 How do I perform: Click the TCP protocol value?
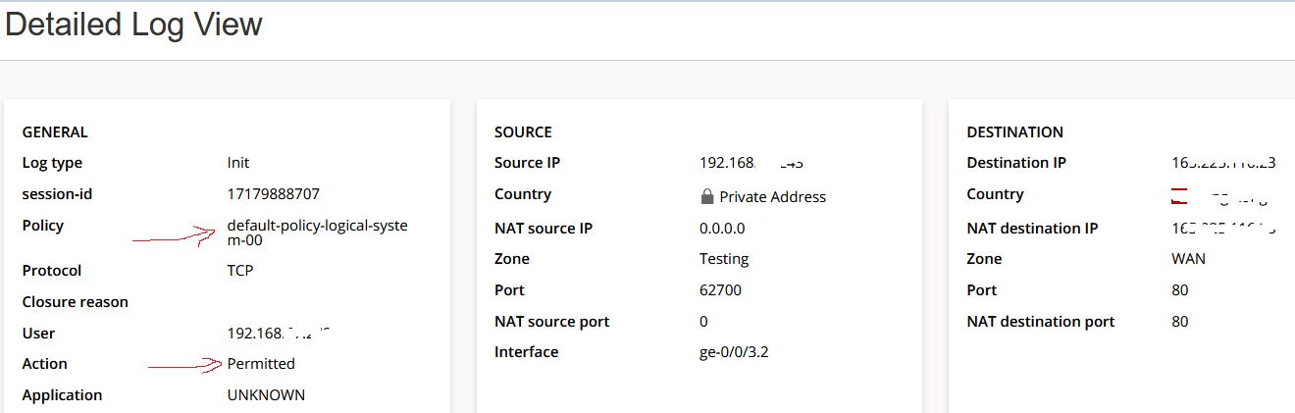(x=240, y=270)
